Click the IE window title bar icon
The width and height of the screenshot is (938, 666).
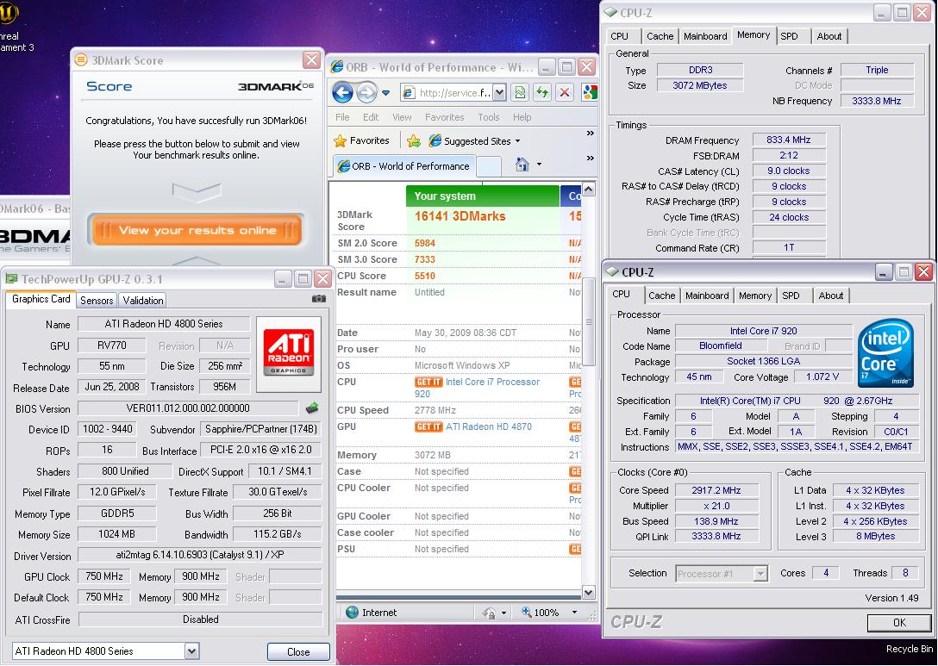[337, 67]
